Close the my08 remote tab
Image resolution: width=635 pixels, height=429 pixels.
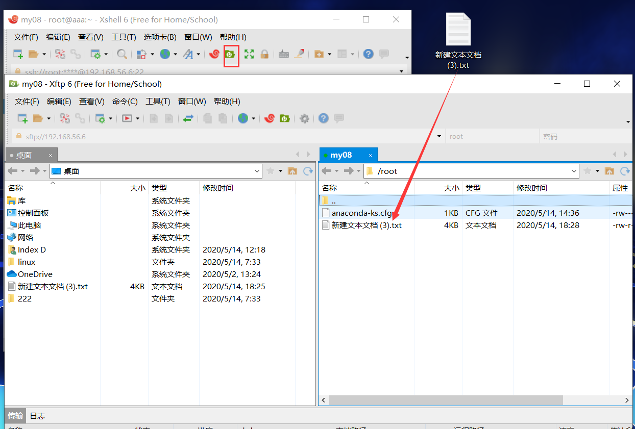pos(371,155)
